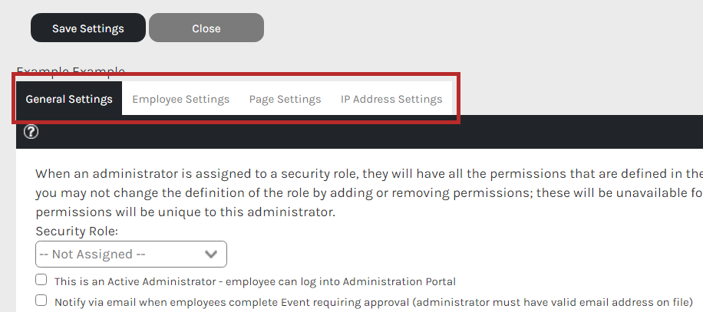Click the 'Security Role:' field label
Viewport: 703px width, 312px height.
pyautogui.click(x=77, y=232)
